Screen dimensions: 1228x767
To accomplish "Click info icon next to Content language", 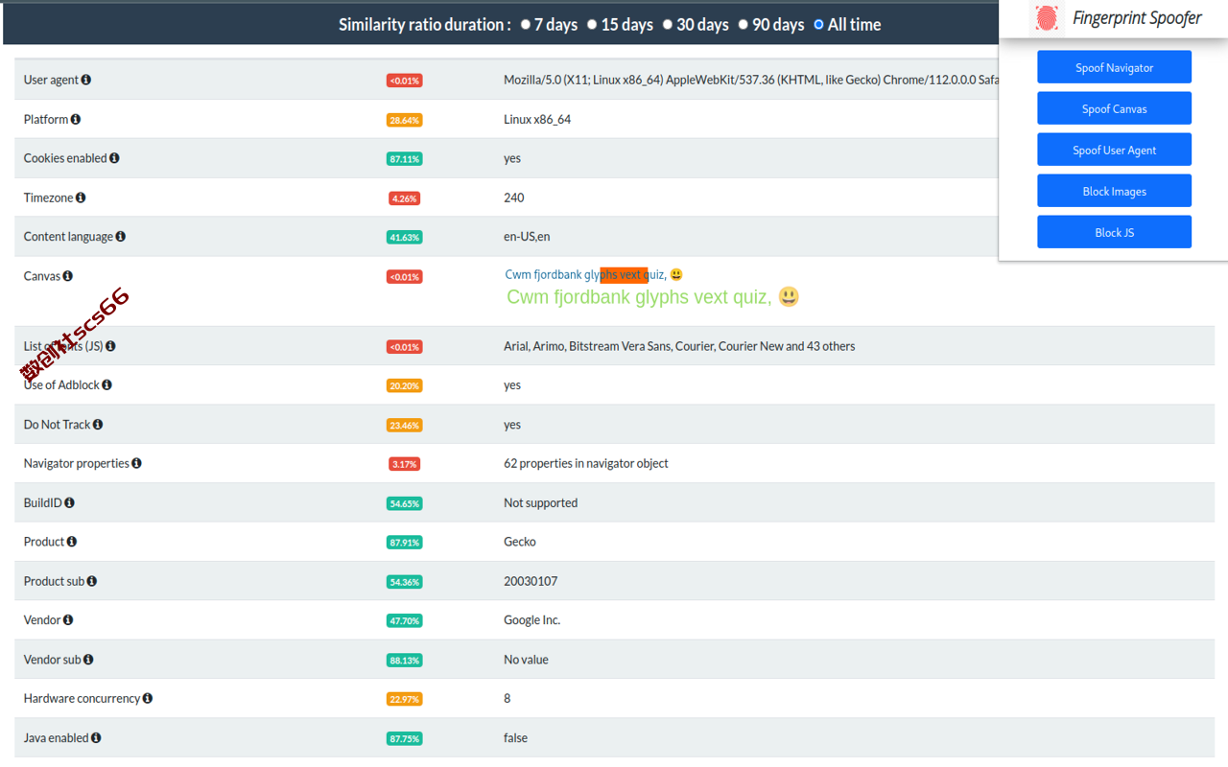I will (121, 237).
